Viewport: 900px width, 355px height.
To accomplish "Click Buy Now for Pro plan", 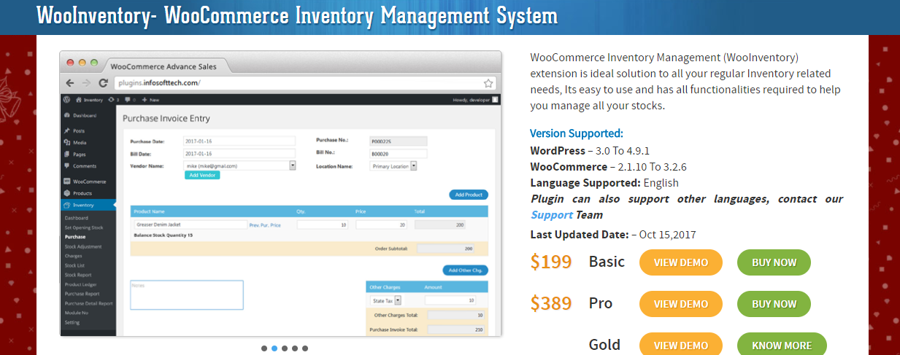I will click(x=774, y=304).
